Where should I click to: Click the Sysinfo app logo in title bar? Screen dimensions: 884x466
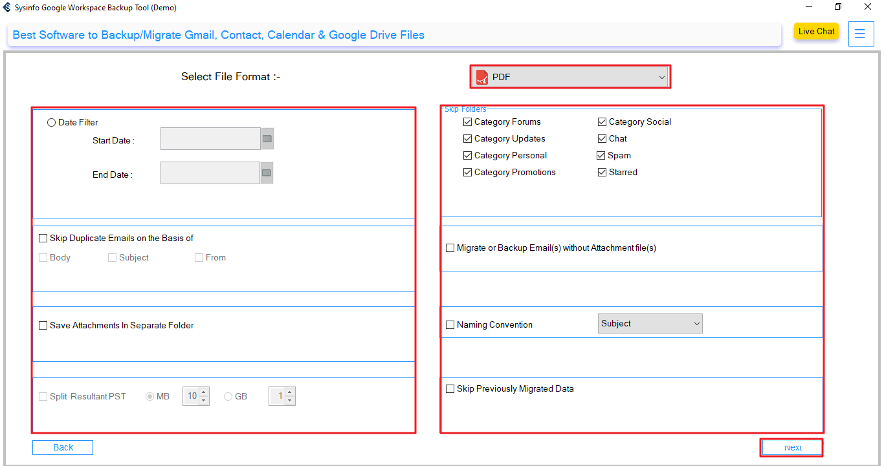tap(7, 8)
